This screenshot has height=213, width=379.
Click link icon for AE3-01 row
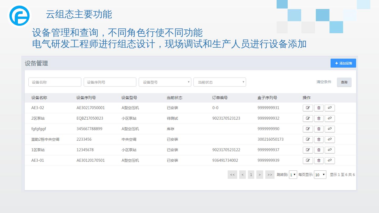pyautogui.click(x=330, y=160)
